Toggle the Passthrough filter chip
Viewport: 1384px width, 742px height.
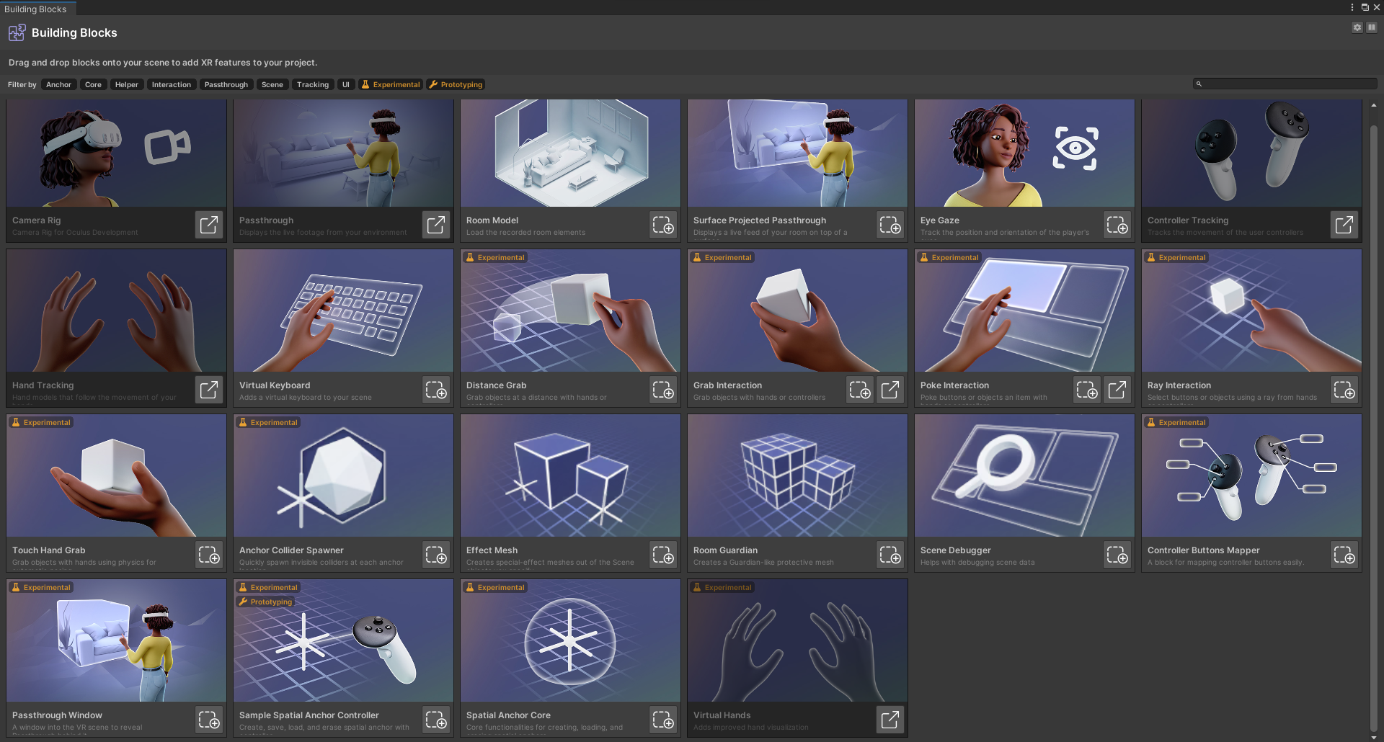pos(226,84)
